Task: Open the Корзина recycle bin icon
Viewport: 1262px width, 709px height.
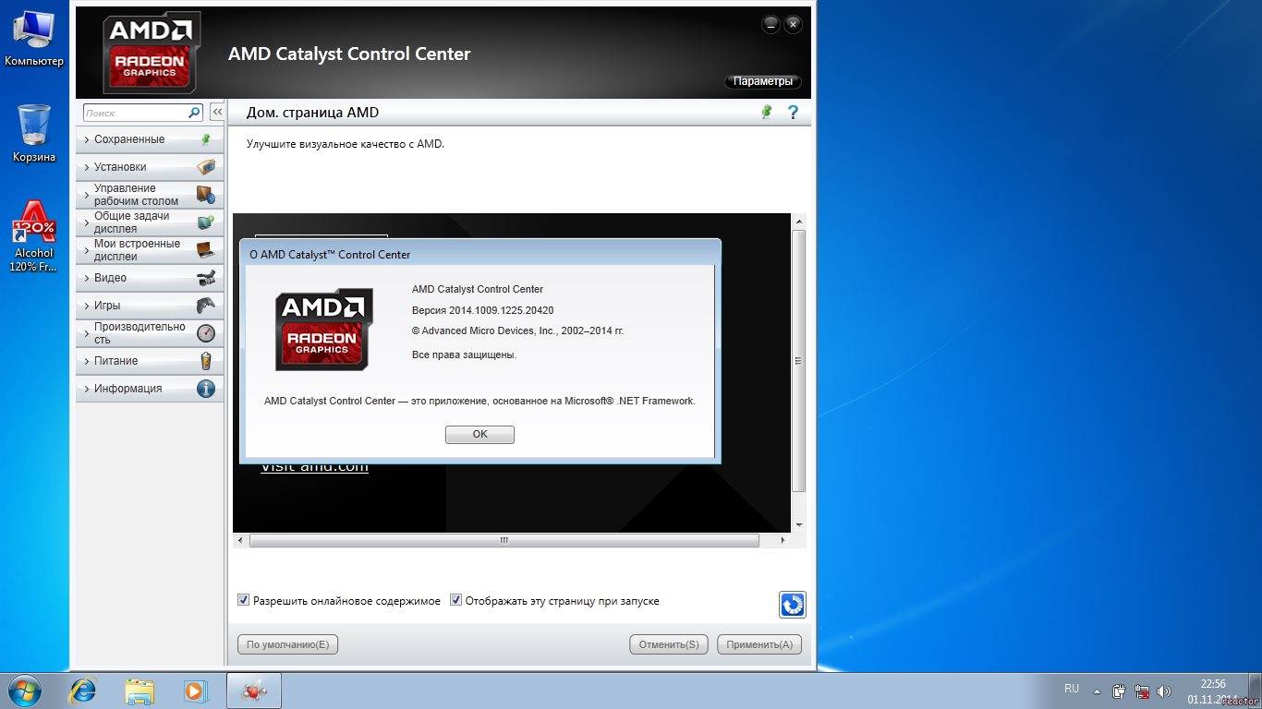Action: [x=34, y=133]
